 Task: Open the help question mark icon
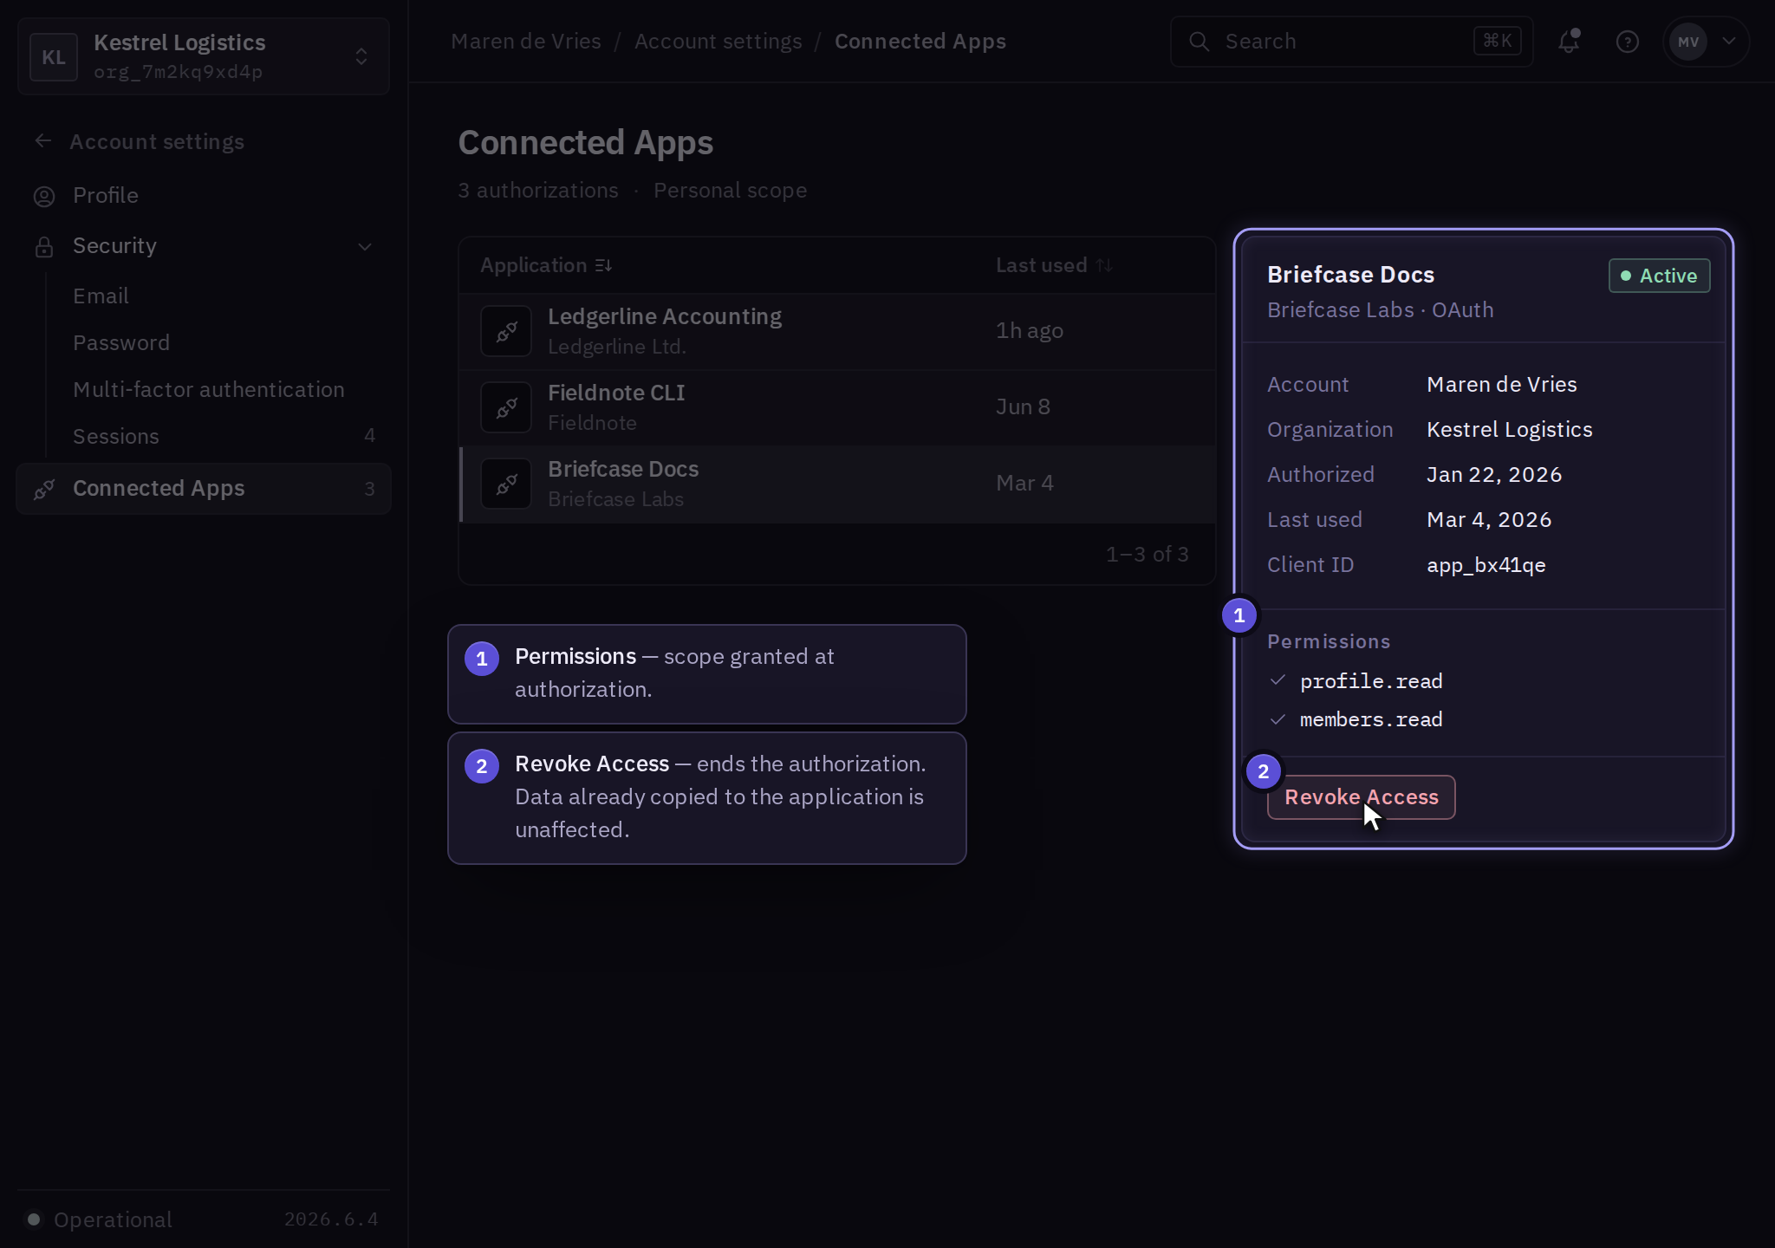[x=1628, y=42]
